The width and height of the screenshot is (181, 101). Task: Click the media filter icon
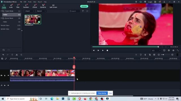coord(83,11)
